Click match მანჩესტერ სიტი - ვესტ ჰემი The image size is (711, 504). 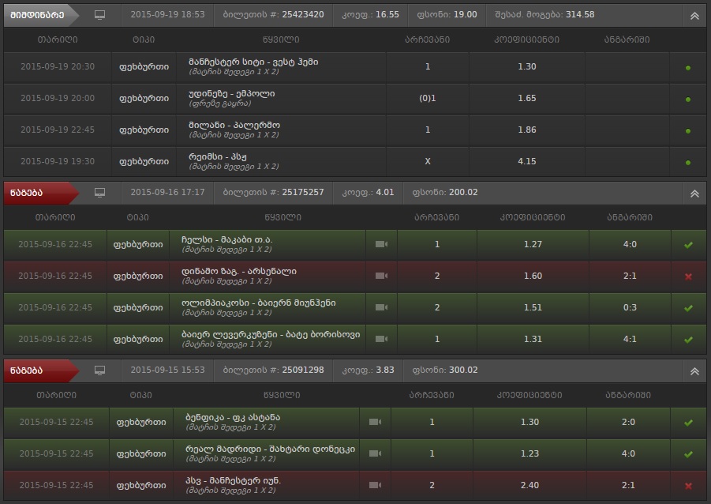tap(253, 62)
